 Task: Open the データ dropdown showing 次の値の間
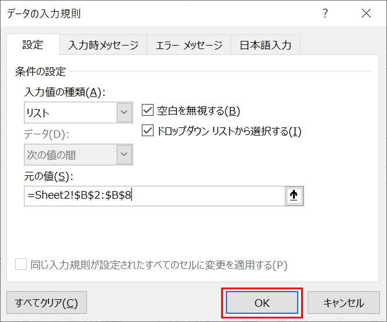78,154
